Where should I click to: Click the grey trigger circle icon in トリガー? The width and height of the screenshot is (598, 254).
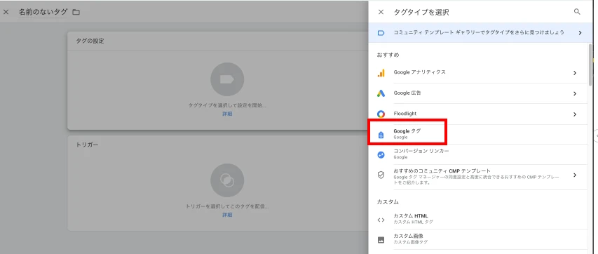pyautogui.click(x=227, y=180)
